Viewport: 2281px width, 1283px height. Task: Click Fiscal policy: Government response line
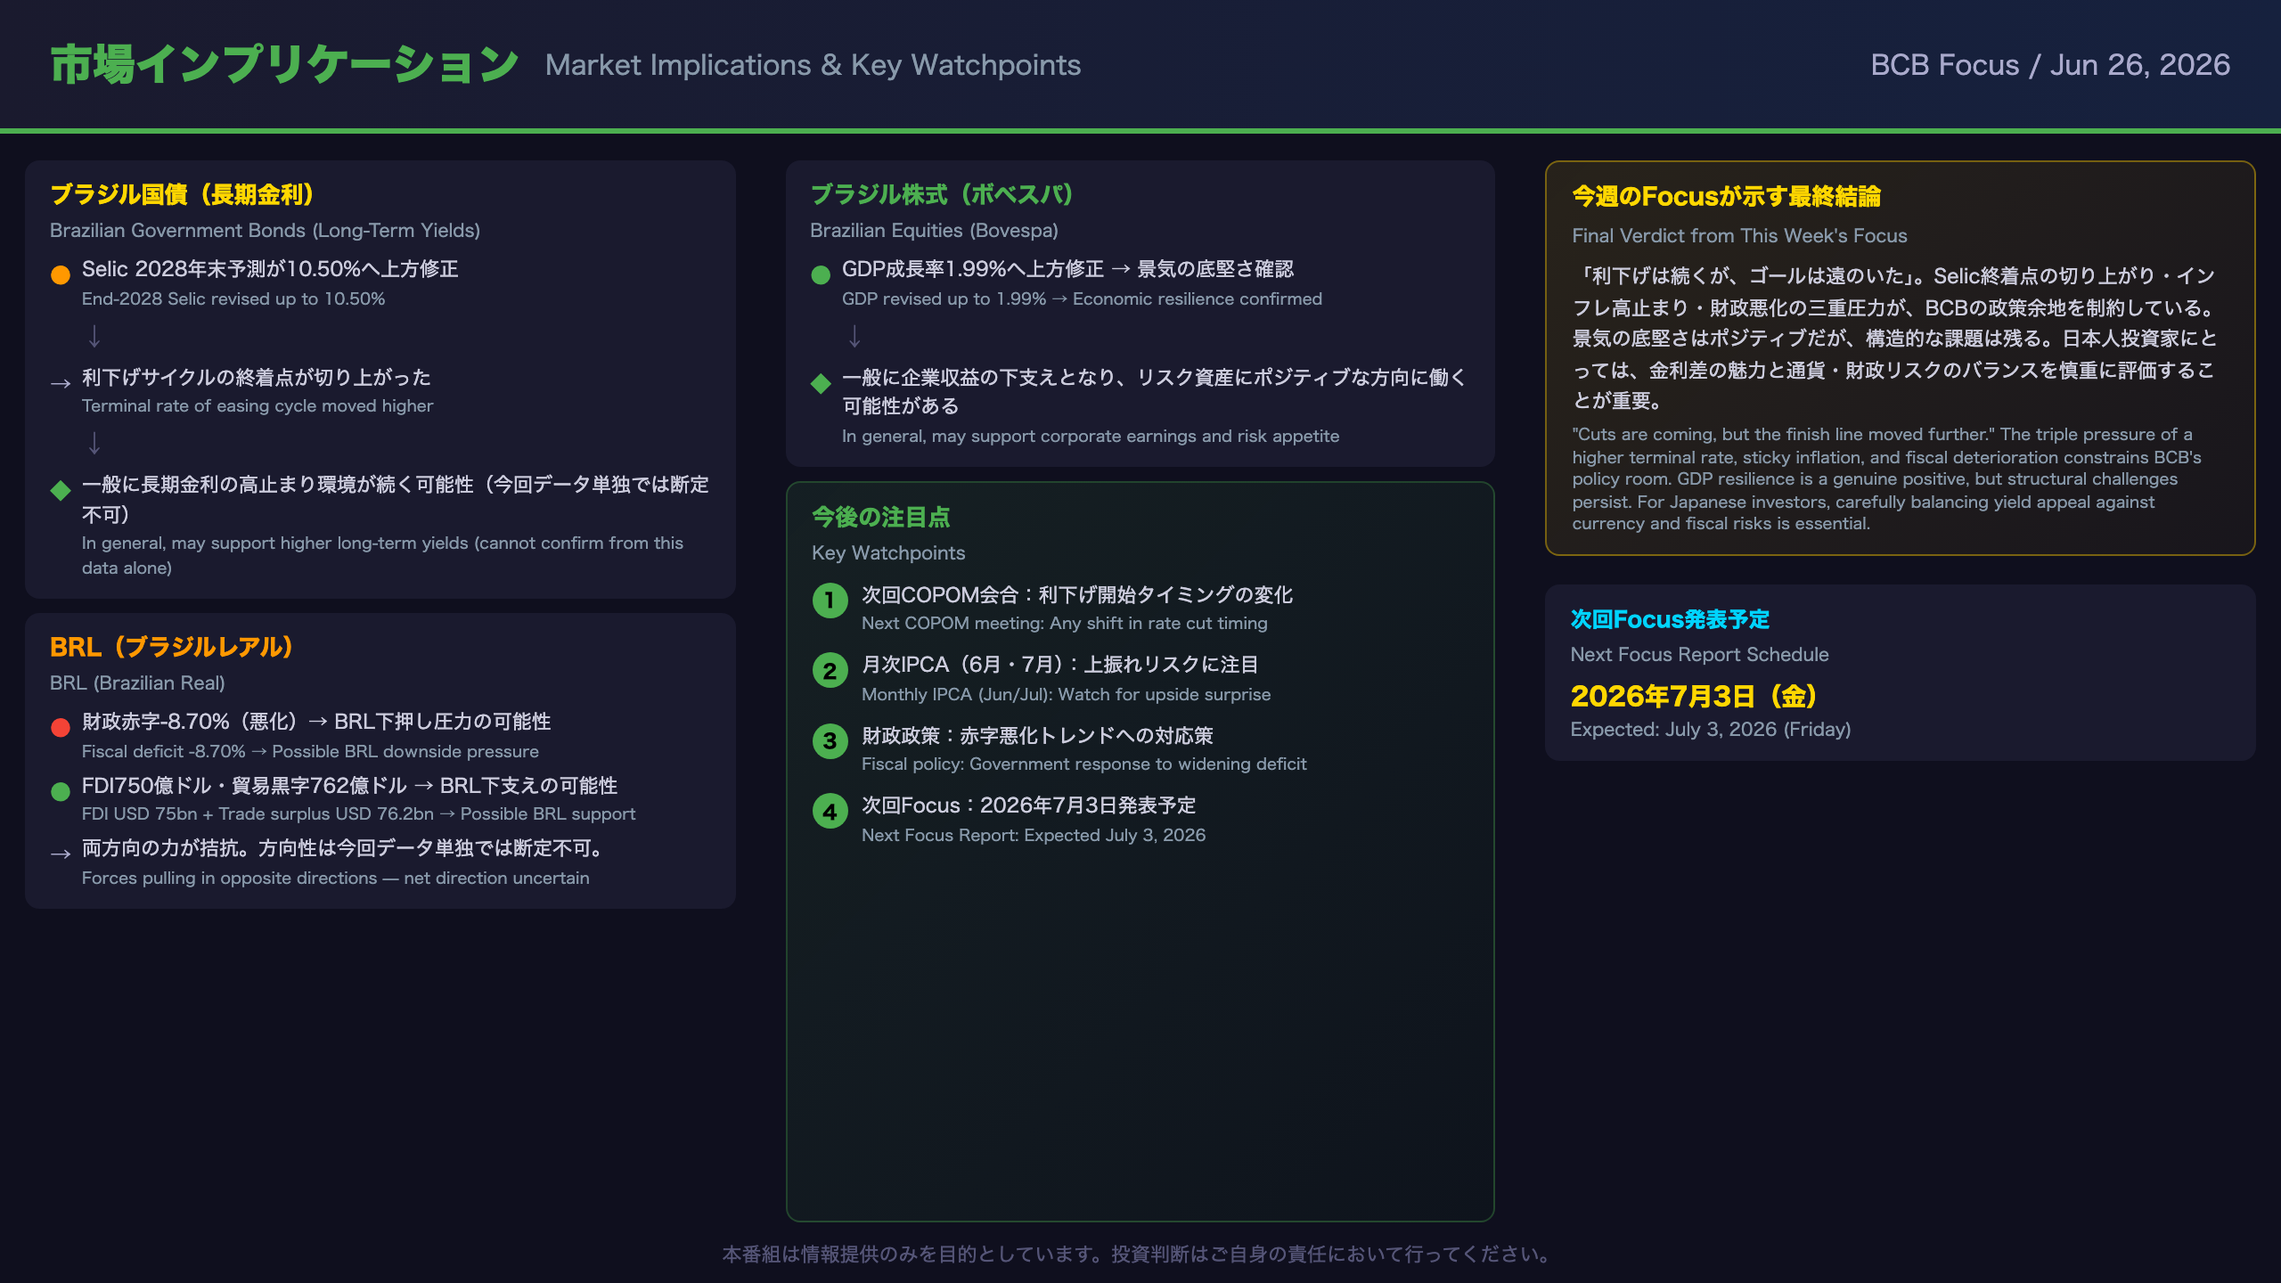[x=1083, y=764]
